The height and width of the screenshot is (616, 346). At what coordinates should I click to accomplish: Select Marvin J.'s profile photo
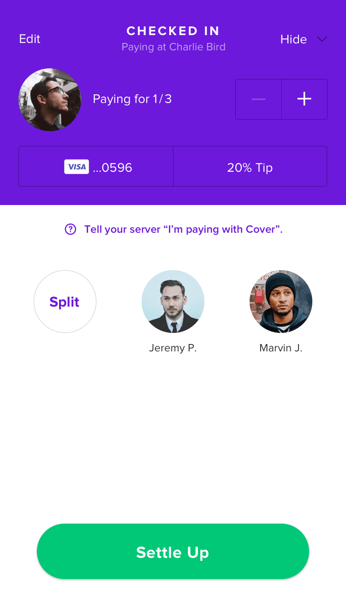281,302
